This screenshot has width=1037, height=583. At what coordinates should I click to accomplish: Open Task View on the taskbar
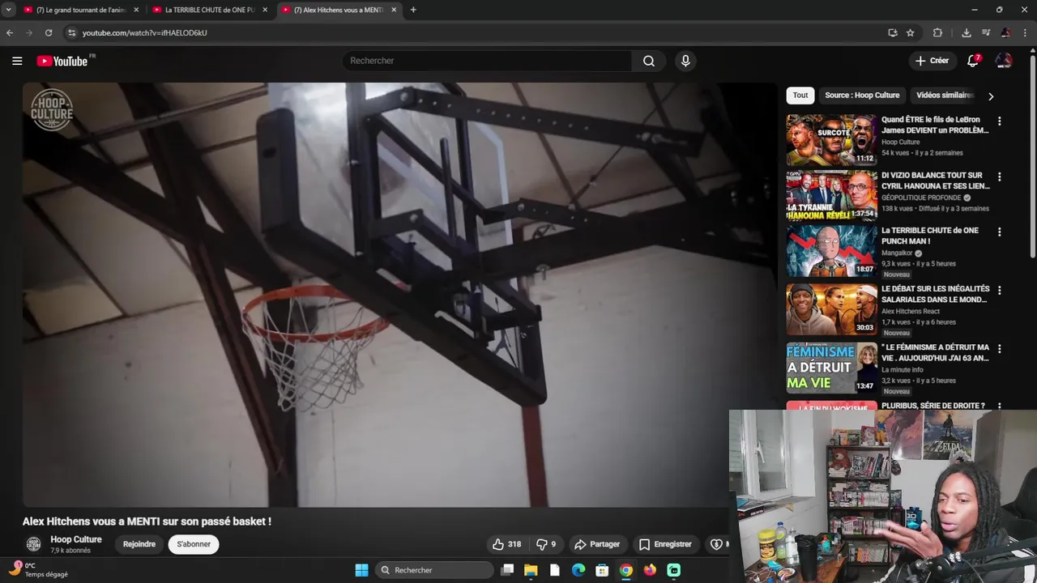(507, 570)
